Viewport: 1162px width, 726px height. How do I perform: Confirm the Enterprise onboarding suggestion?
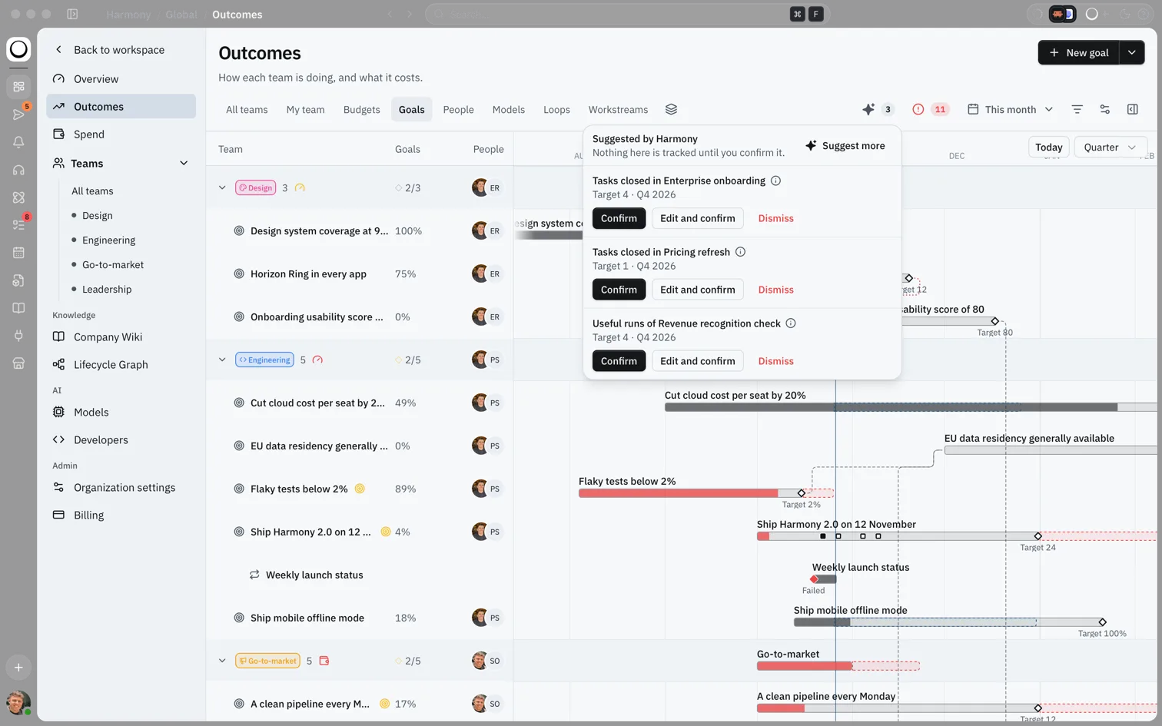click(x=619, y=218)
